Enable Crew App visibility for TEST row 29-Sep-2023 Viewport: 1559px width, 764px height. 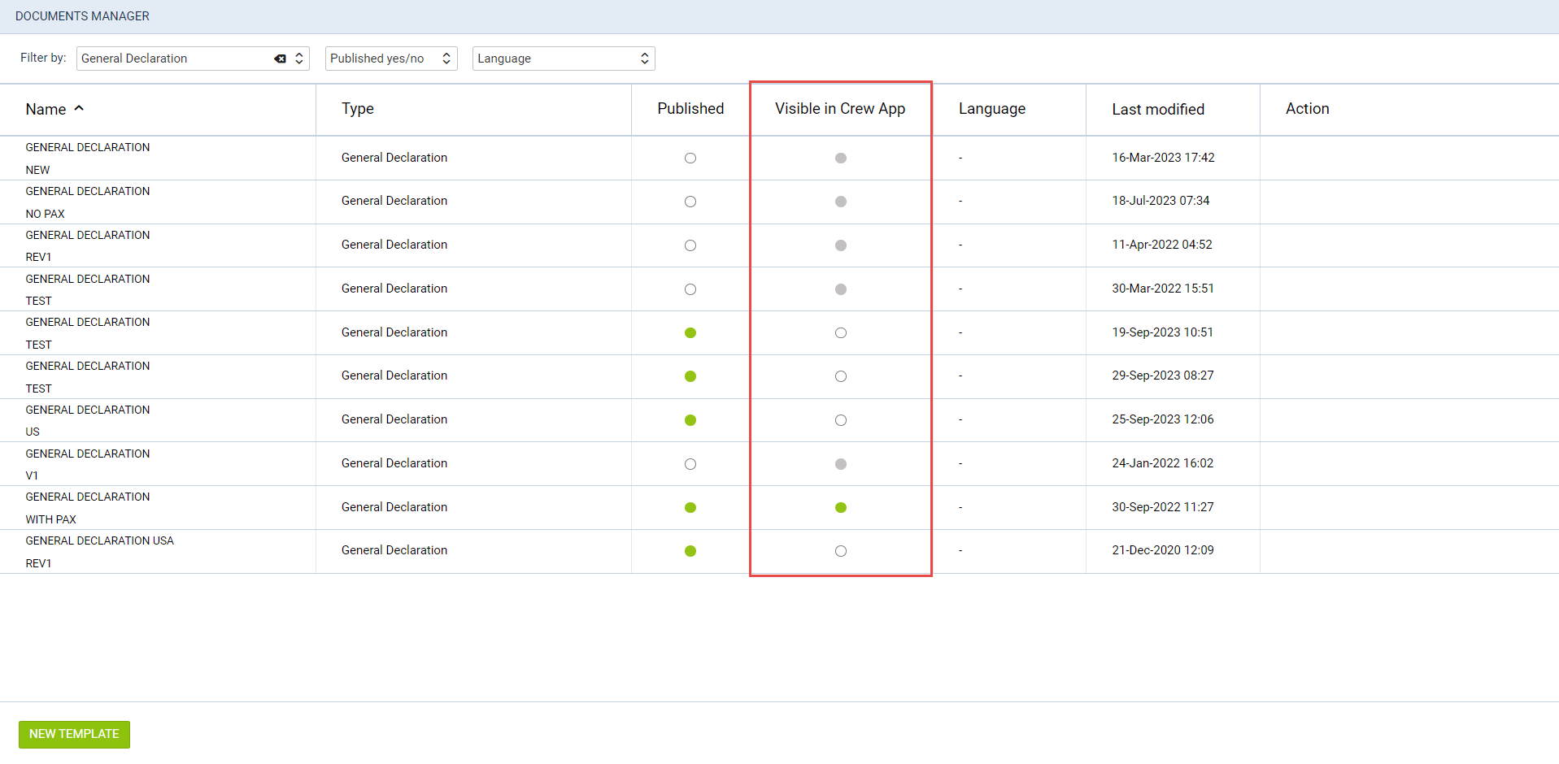coord(841,376)
